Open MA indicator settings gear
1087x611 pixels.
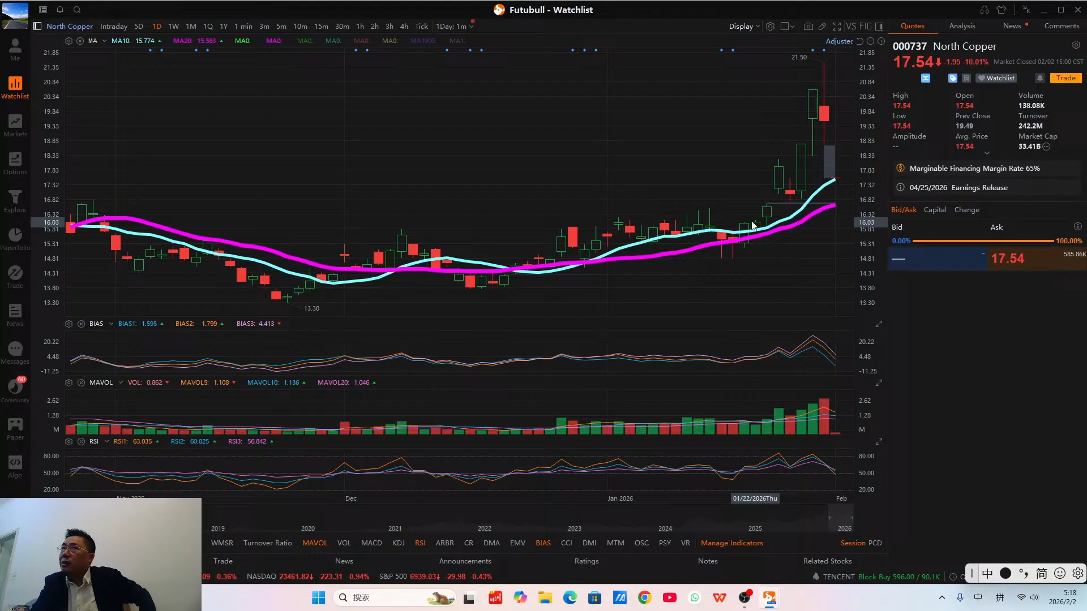(x=69, y=41)
